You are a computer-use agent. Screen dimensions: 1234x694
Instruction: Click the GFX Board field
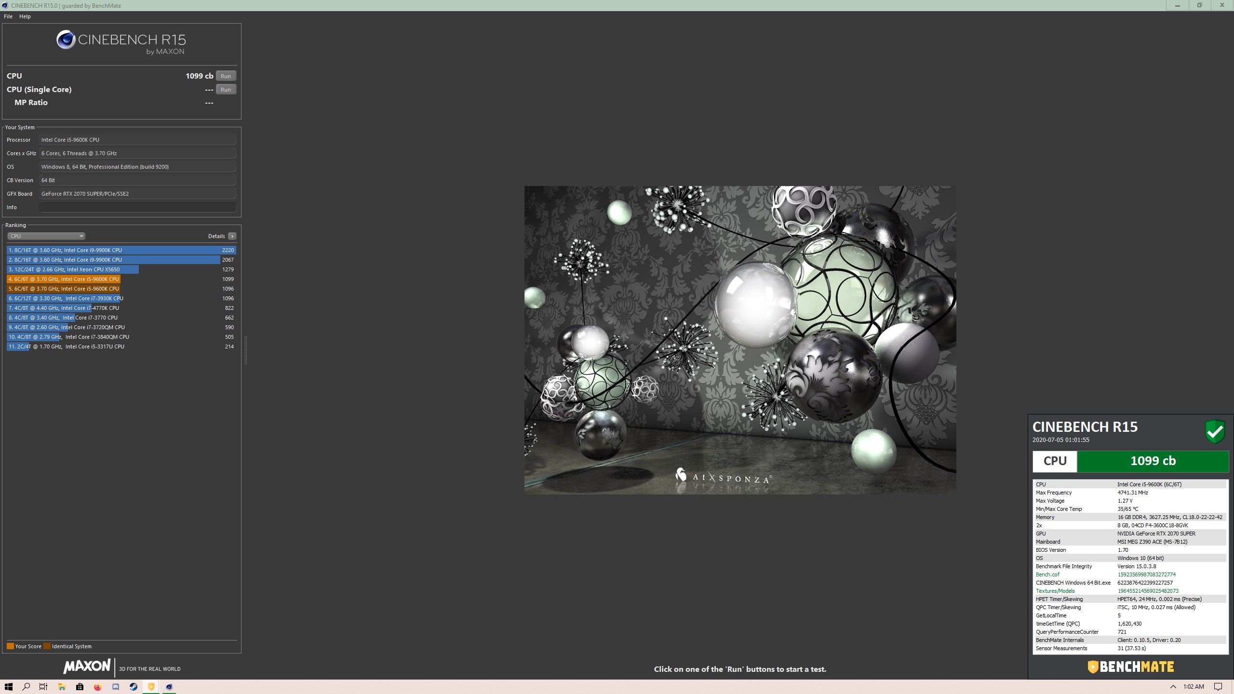(x=137, y=194)
